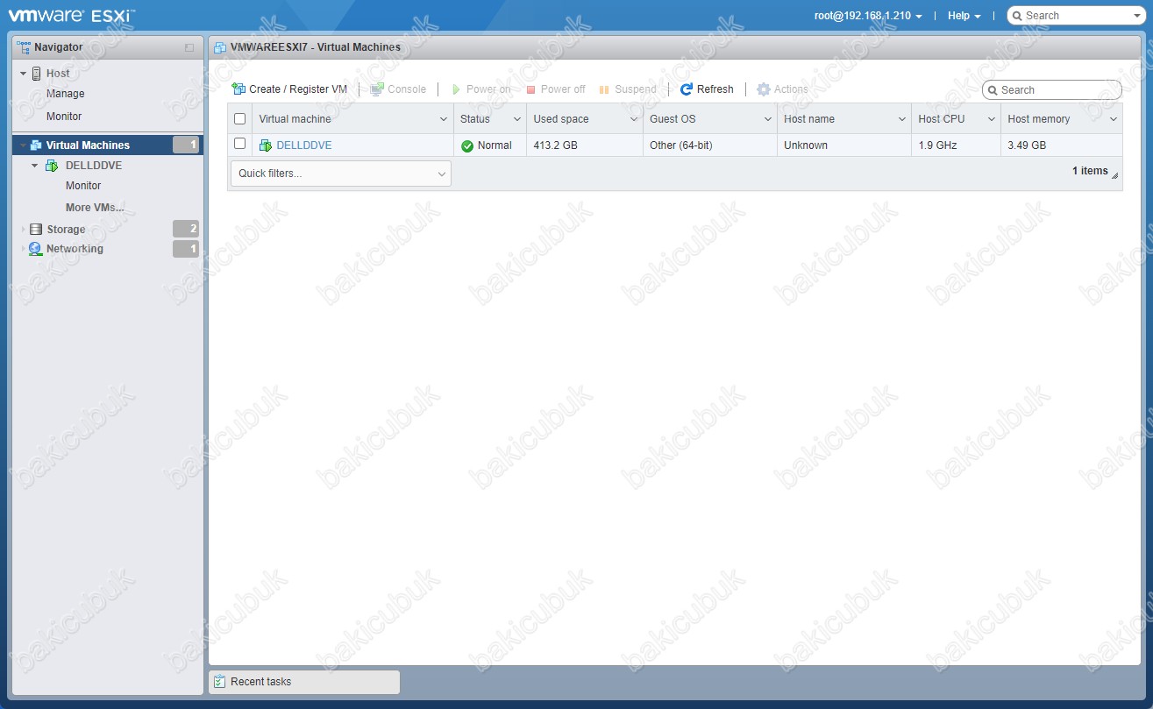Image resolution: width=1153 pixels, height=709 pixels.
Task: Click the table search magnifier icon
Action: click(x=993, y=90)
